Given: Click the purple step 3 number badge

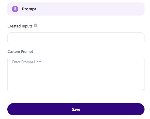Looking at the screenshot, I should pyautogui.click(x=15, y=9).
